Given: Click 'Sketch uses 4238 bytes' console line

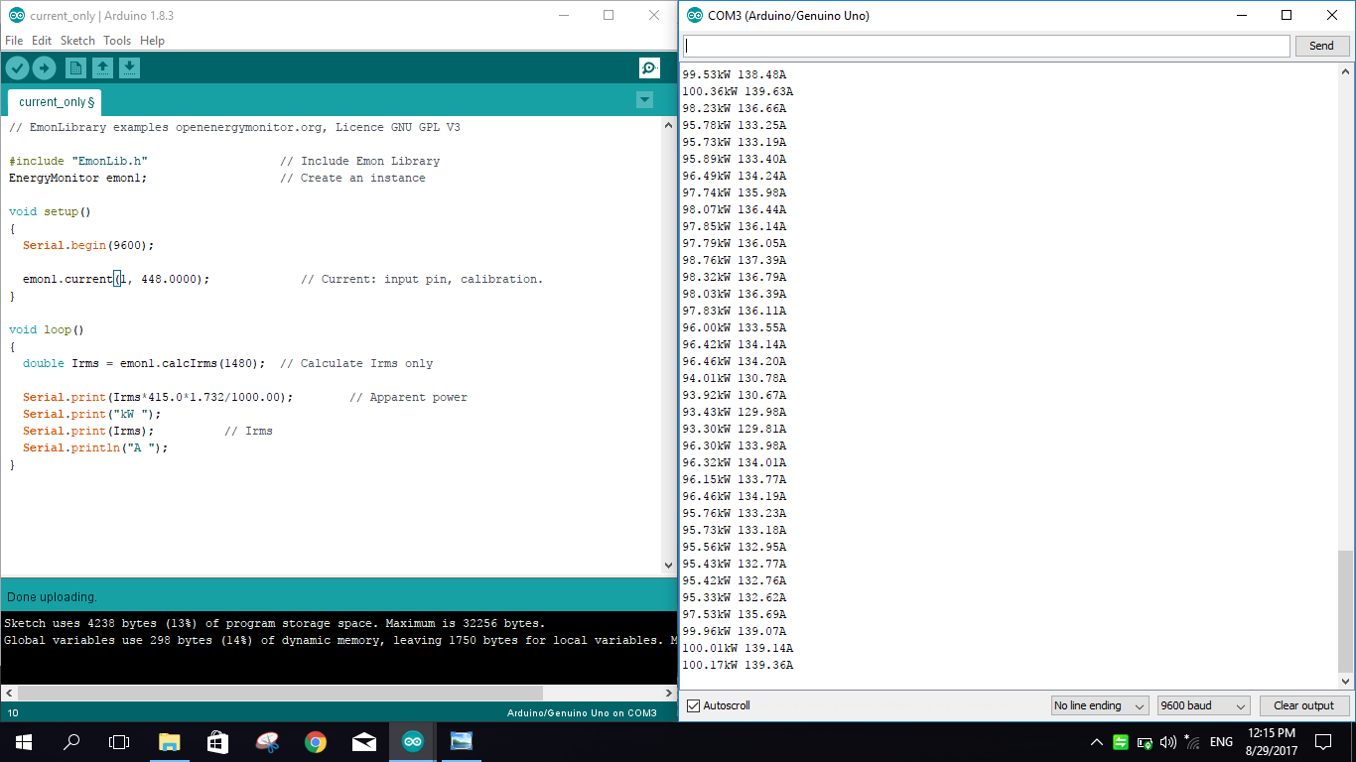Looking at the screenshot, I should point(274,623).
